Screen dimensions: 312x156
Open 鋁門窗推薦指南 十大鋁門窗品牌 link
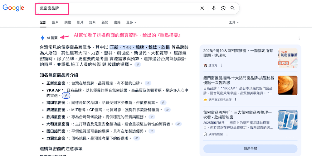pyautogui.click(x=239, y=80)
